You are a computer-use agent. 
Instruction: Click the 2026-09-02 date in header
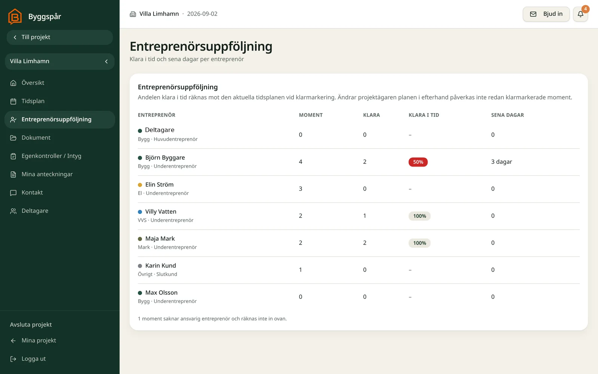[202, 14]
